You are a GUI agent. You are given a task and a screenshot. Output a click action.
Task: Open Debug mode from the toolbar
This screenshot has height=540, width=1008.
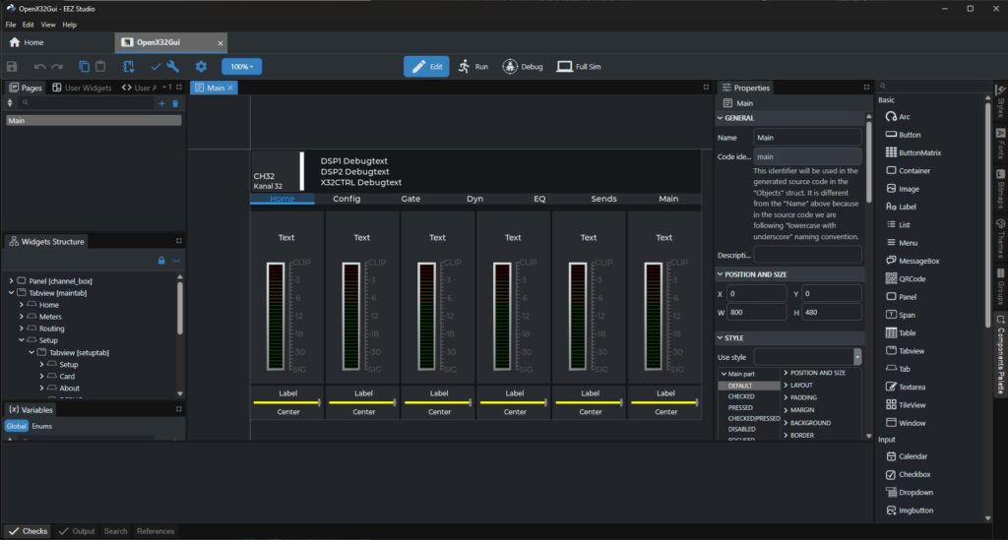(x=523, y=67)
